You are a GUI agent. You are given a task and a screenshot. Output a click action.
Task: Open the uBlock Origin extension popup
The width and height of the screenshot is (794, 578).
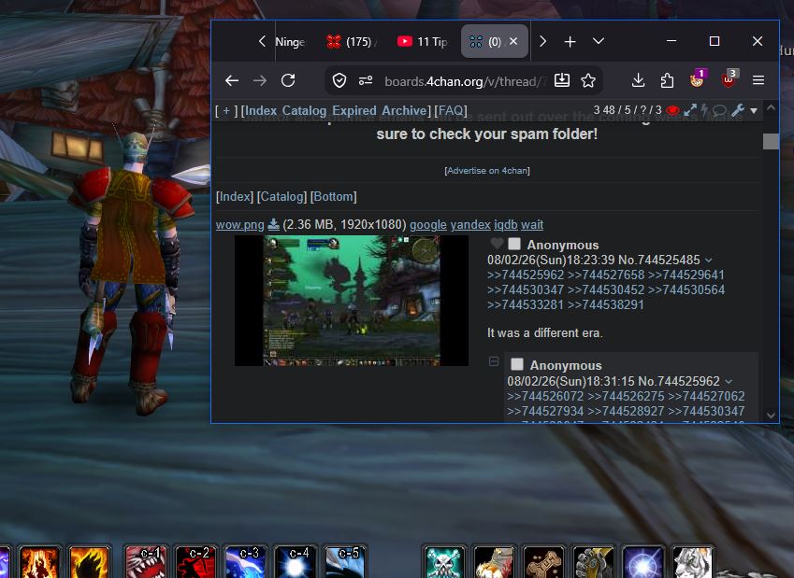729,79
